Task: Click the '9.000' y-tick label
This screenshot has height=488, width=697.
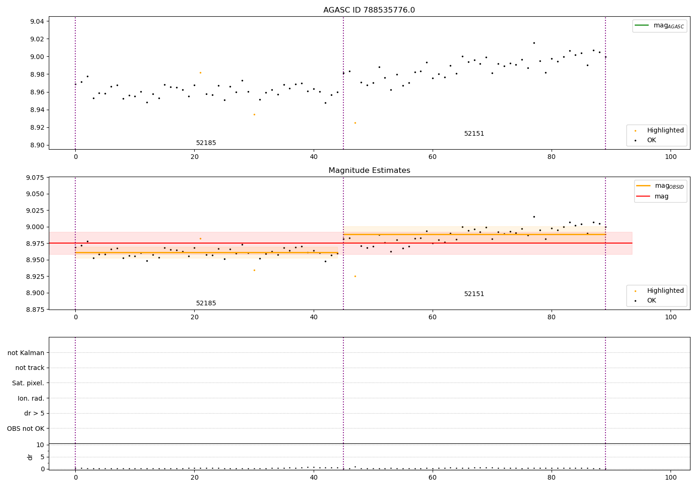Action: click(35, 227)
